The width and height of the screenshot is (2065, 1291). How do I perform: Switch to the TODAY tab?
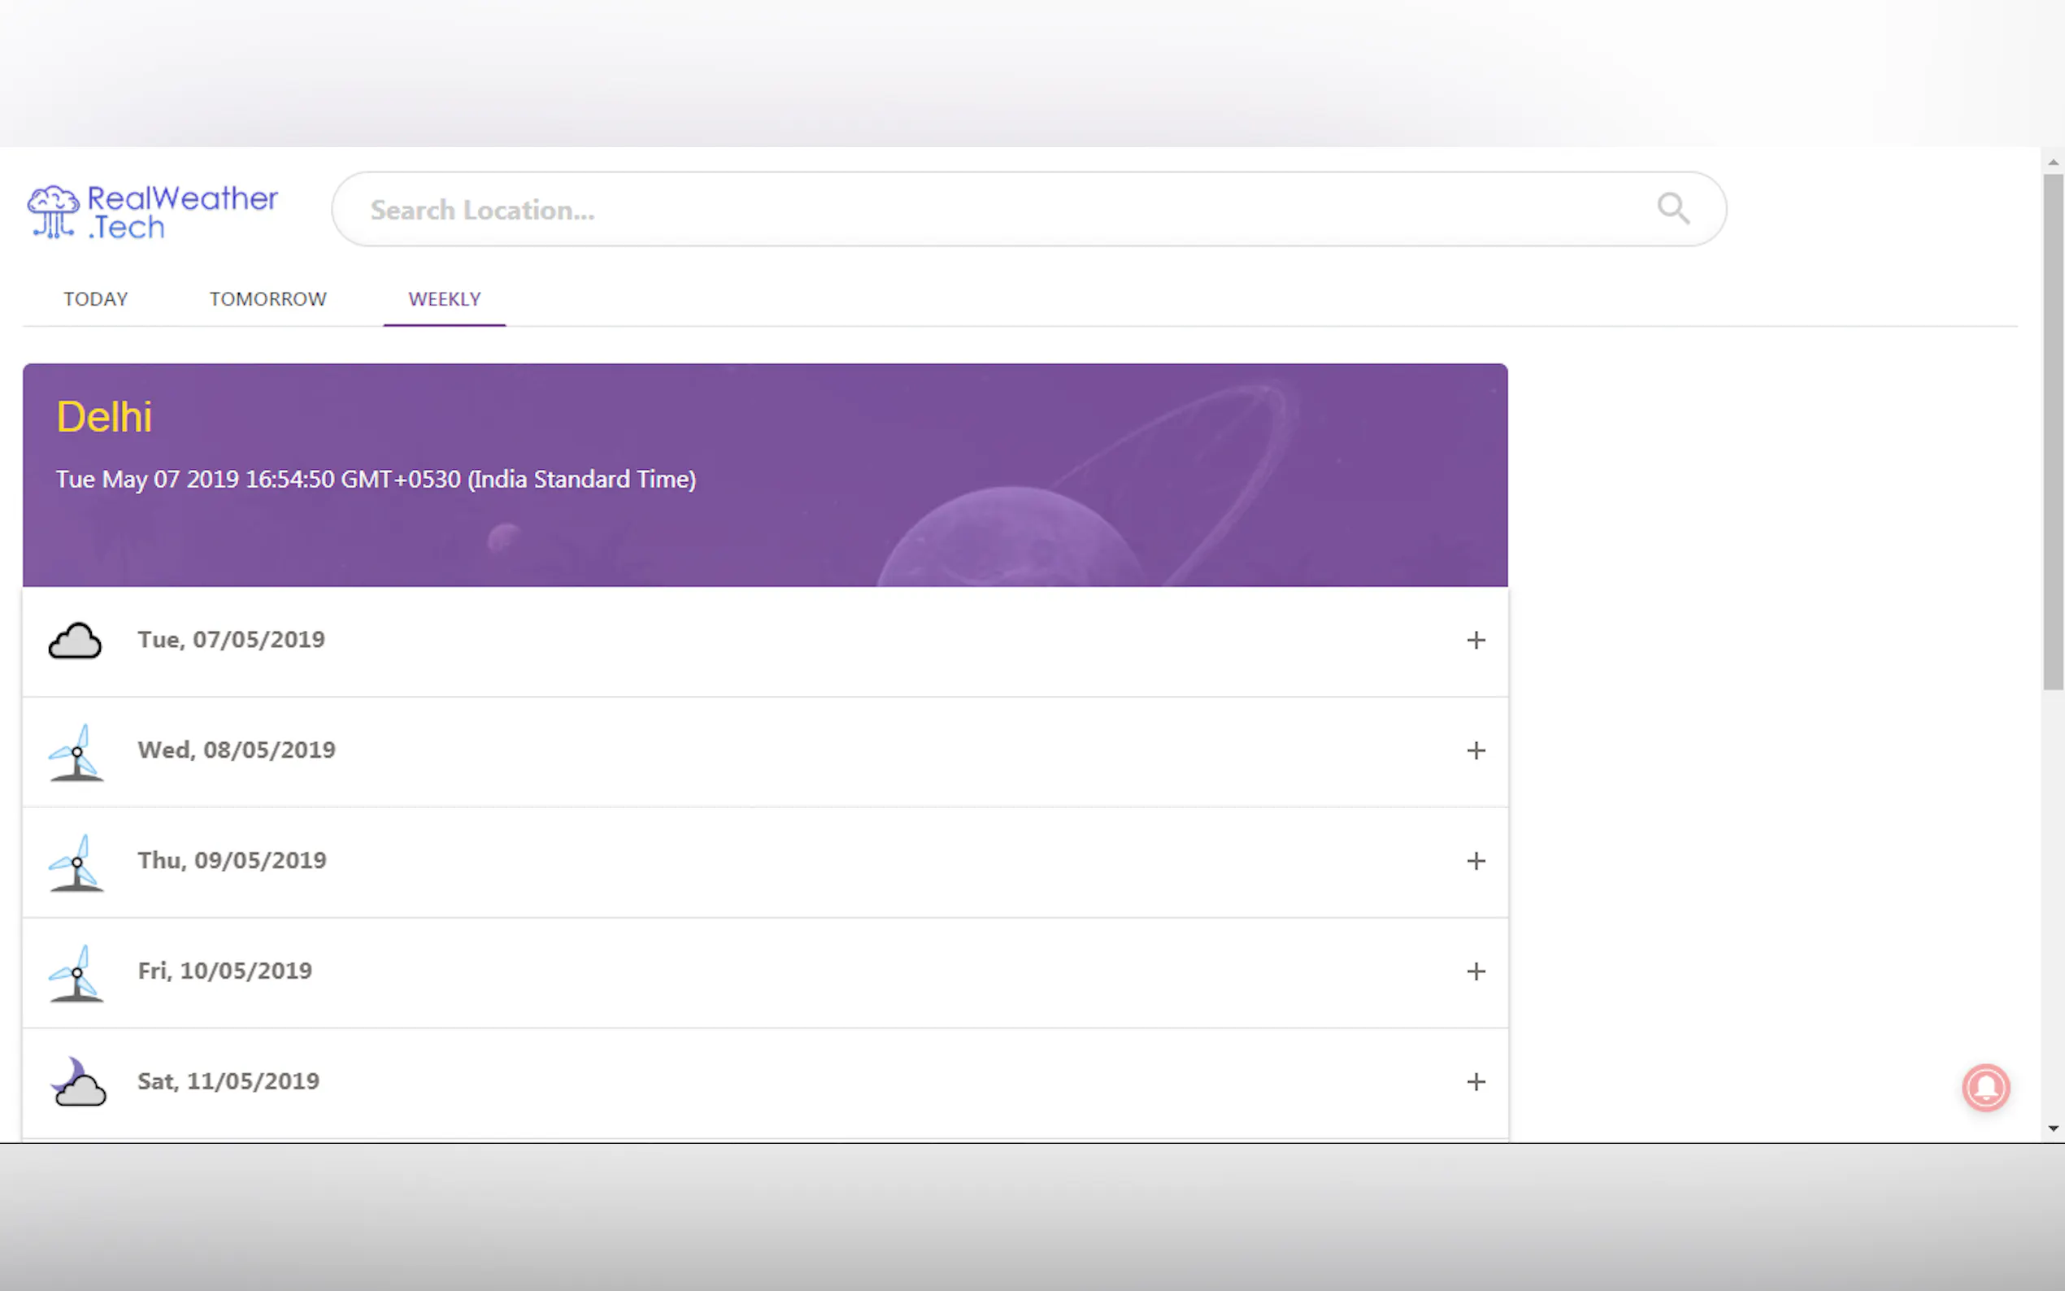point(96,299)
